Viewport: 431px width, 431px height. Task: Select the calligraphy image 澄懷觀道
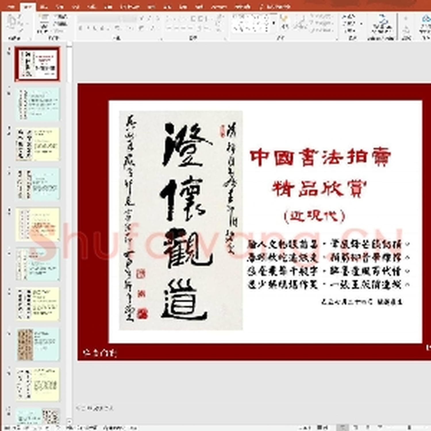[181, 220]
